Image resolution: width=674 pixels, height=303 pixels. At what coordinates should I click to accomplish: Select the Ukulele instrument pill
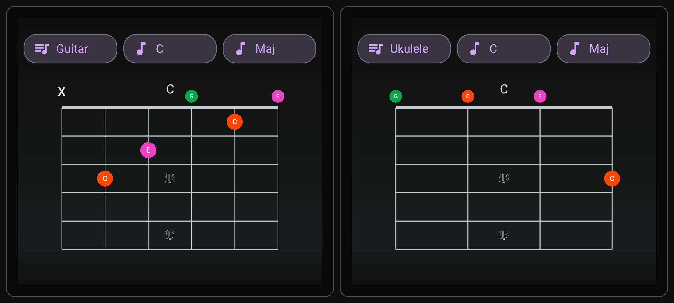tap(404, 48)
